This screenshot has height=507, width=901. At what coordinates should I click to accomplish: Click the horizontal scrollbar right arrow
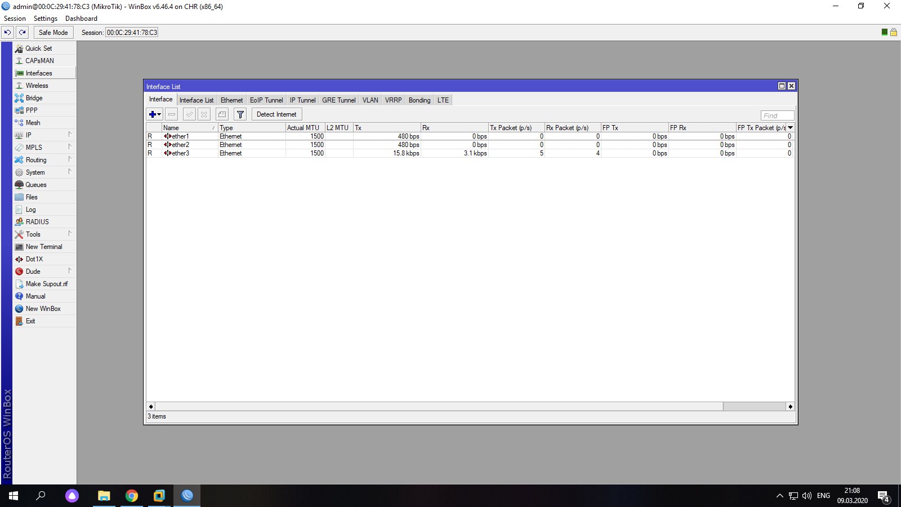pyautogui.click(x=790, y=407)
